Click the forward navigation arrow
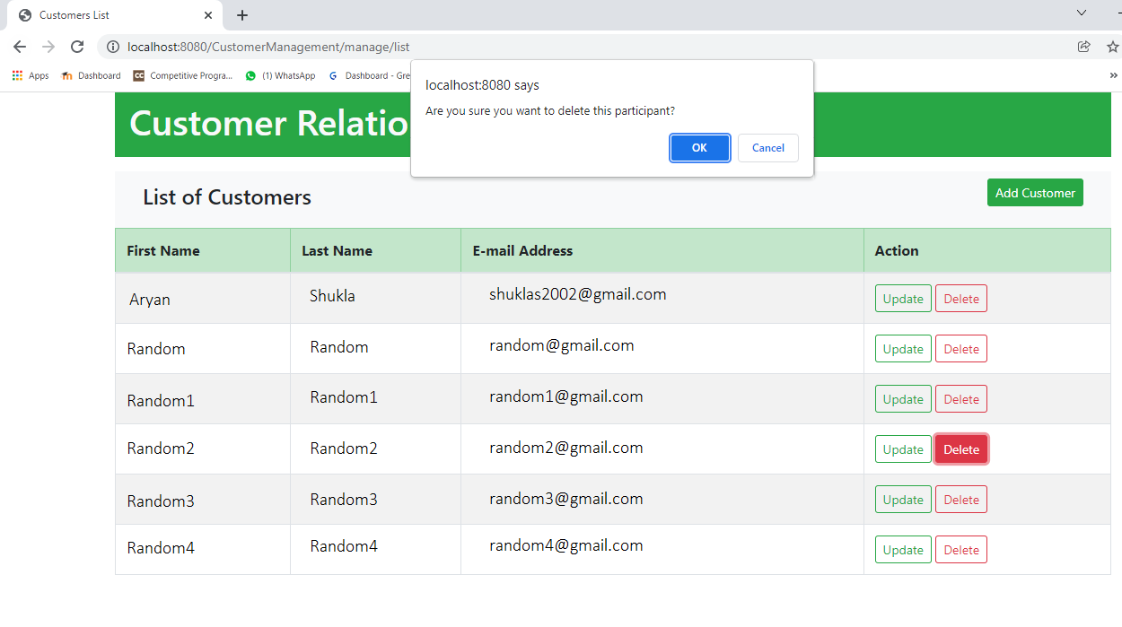The image size is (1122, 627). click(x=48, y=47)
